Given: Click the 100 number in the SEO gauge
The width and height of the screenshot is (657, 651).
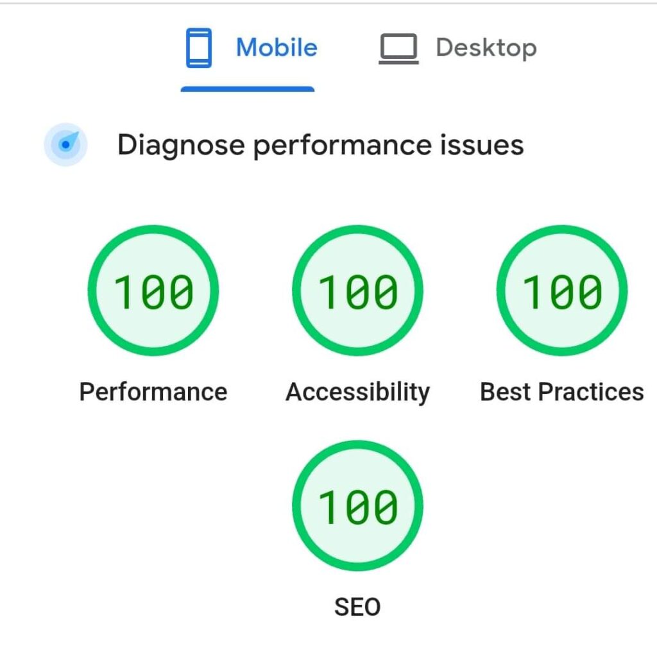Looking at the screenshot, I should click(x=358, y=506).
